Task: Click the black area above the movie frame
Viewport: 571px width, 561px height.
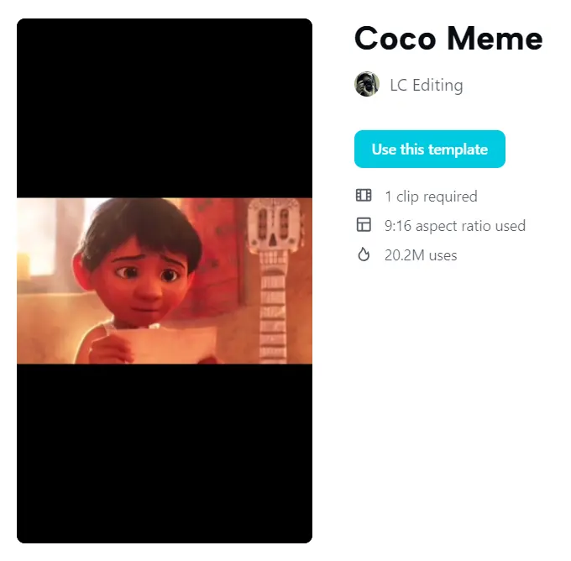Action: 165,108
